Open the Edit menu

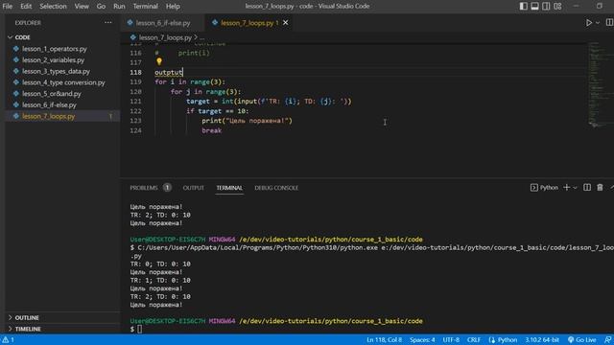click(26, 7)
